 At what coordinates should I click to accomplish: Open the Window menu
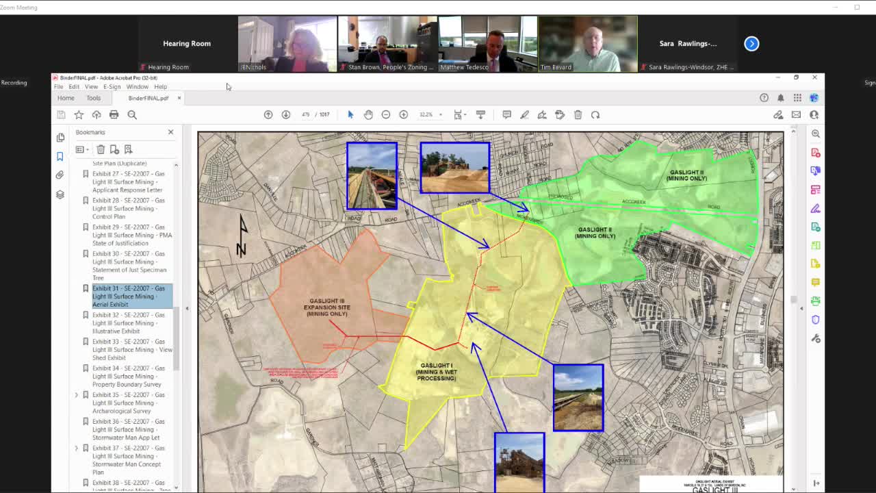(x=137, y=87)
